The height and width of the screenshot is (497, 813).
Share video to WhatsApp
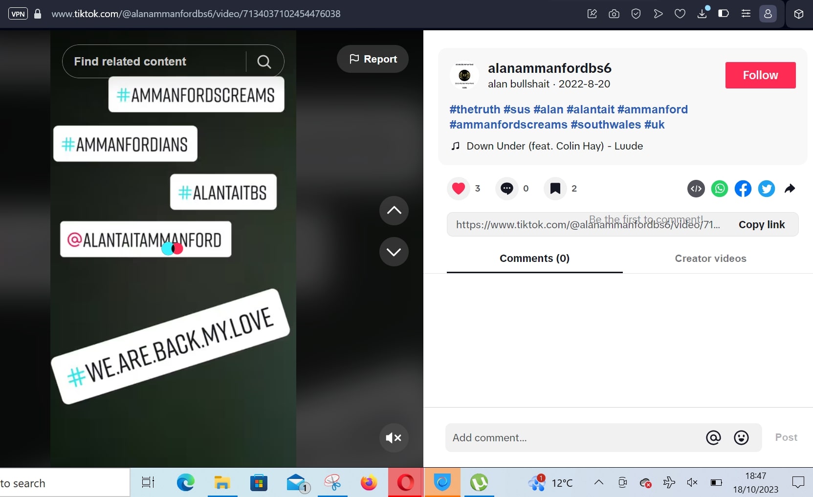pos(719,189)
